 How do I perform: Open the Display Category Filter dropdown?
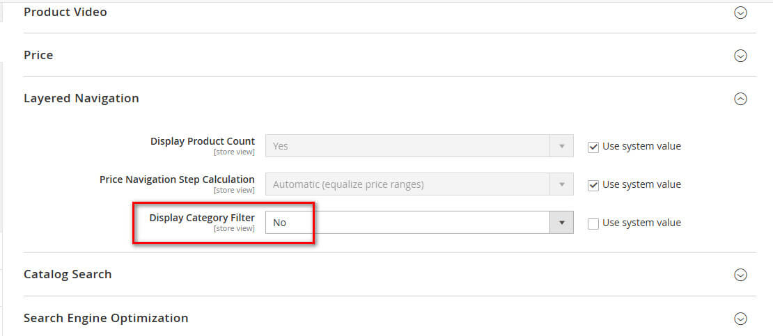point(419,223)
